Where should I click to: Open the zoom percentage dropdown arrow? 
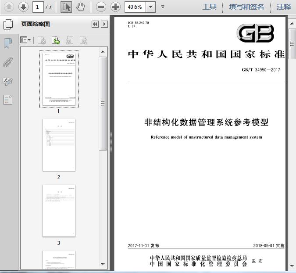151,7
